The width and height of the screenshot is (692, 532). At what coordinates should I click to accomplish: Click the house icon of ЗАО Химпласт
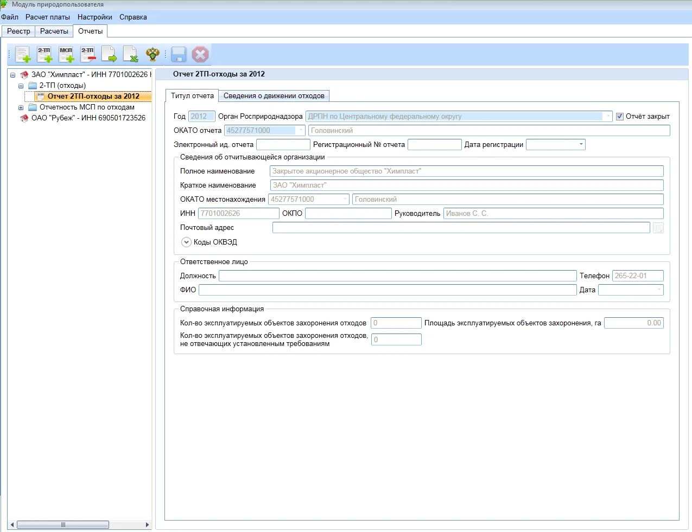point(24,75)
